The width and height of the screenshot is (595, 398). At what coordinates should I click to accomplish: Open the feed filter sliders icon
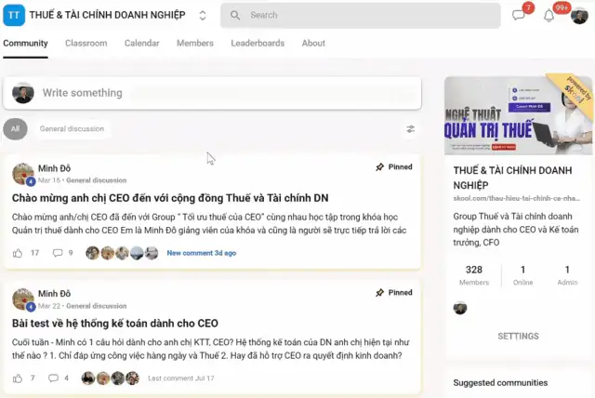(x=410, y=129)
